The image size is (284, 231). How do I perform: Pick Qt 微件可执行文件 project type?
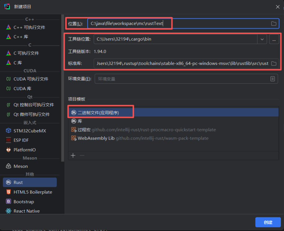pyautogui.click(x=30, y=114)
